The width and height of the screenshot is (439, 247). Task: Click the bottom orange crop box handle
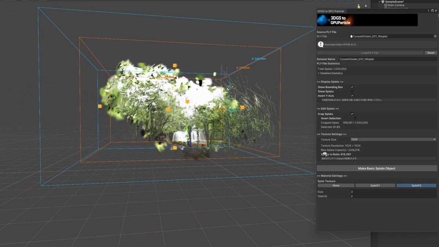175,148
